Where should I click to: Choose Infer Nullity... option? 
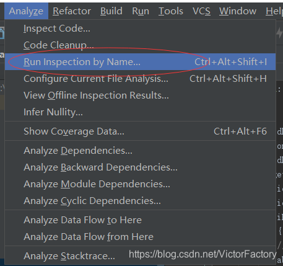coord(140,112)
